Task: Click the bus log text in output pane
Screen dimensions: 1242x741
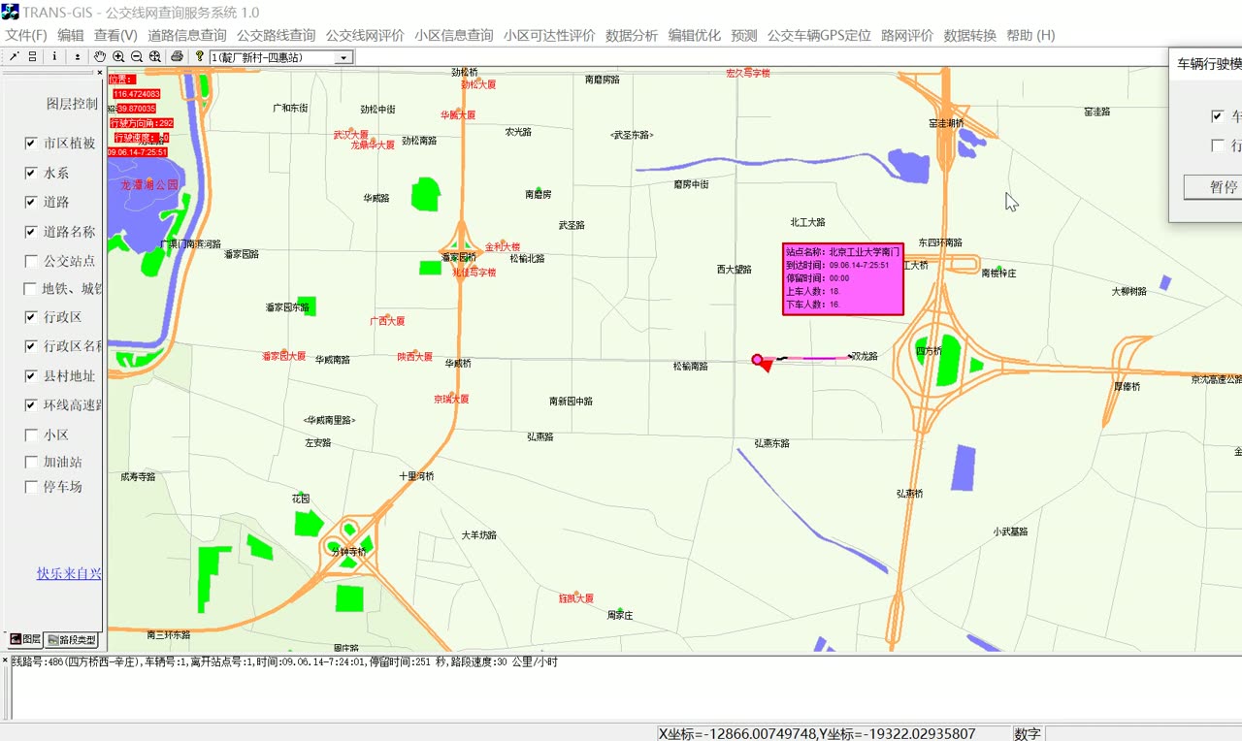Action: (284, 662)
